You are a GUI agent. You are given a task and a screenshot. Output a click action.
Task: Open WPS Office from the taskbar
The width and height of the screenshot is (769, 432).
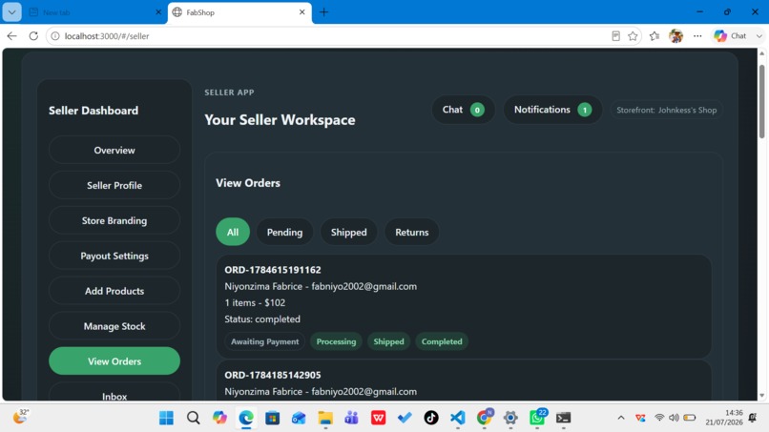click(378, 418)
